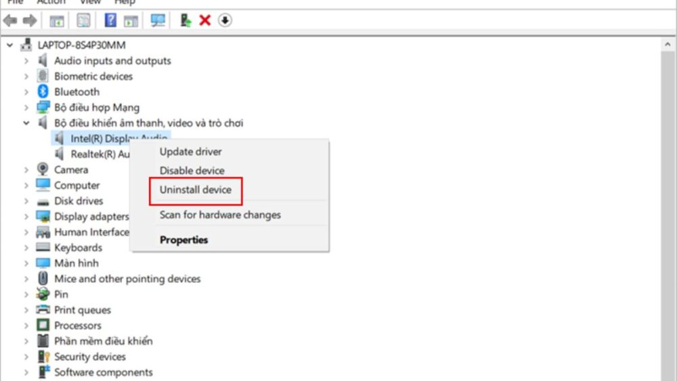Click the scrollbar up arrow in device list
The height and width of the screenshot is (381, 677).
coord(667,45)
